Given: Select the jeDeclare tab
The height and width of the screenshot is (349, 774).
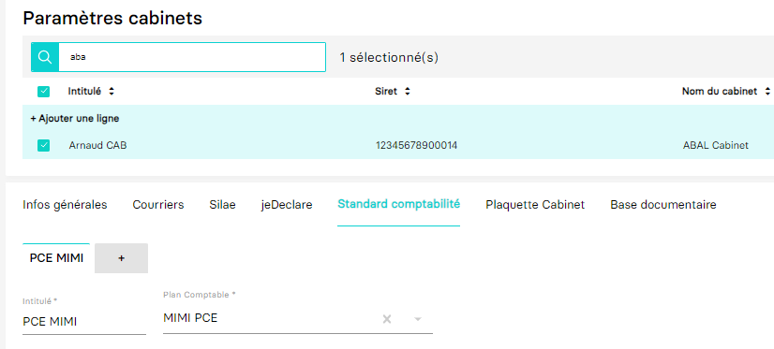Looking at the screenshot, I should [287, 205].
